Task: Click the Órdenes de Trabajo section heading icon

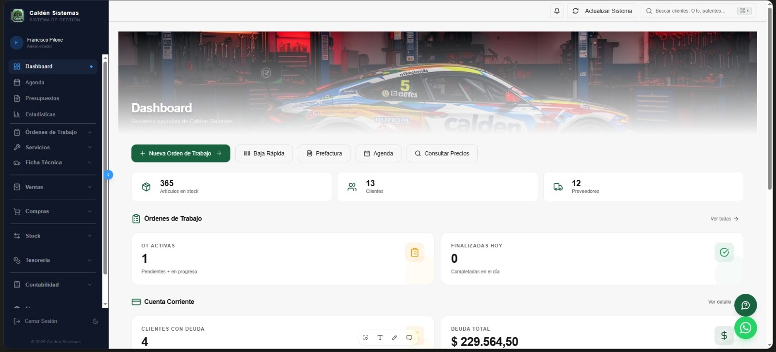Action: tap(136, 219)
